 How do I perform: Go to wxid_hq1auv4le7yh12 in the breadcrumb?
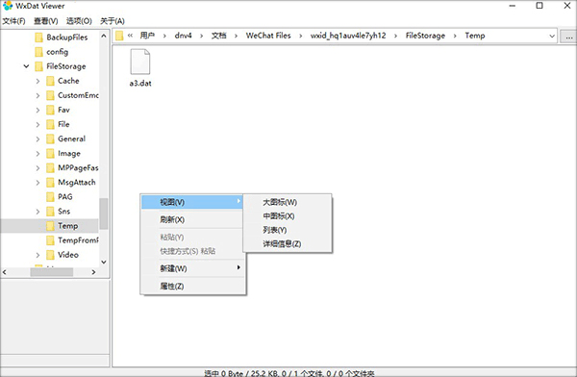click(348, 36)
